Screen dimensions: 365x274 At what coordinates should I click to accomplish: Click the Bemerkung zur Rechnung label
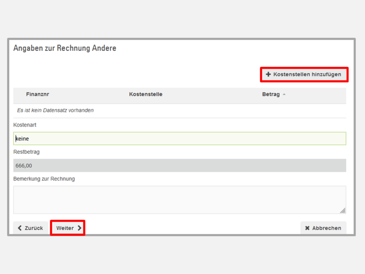click(44, 179)
